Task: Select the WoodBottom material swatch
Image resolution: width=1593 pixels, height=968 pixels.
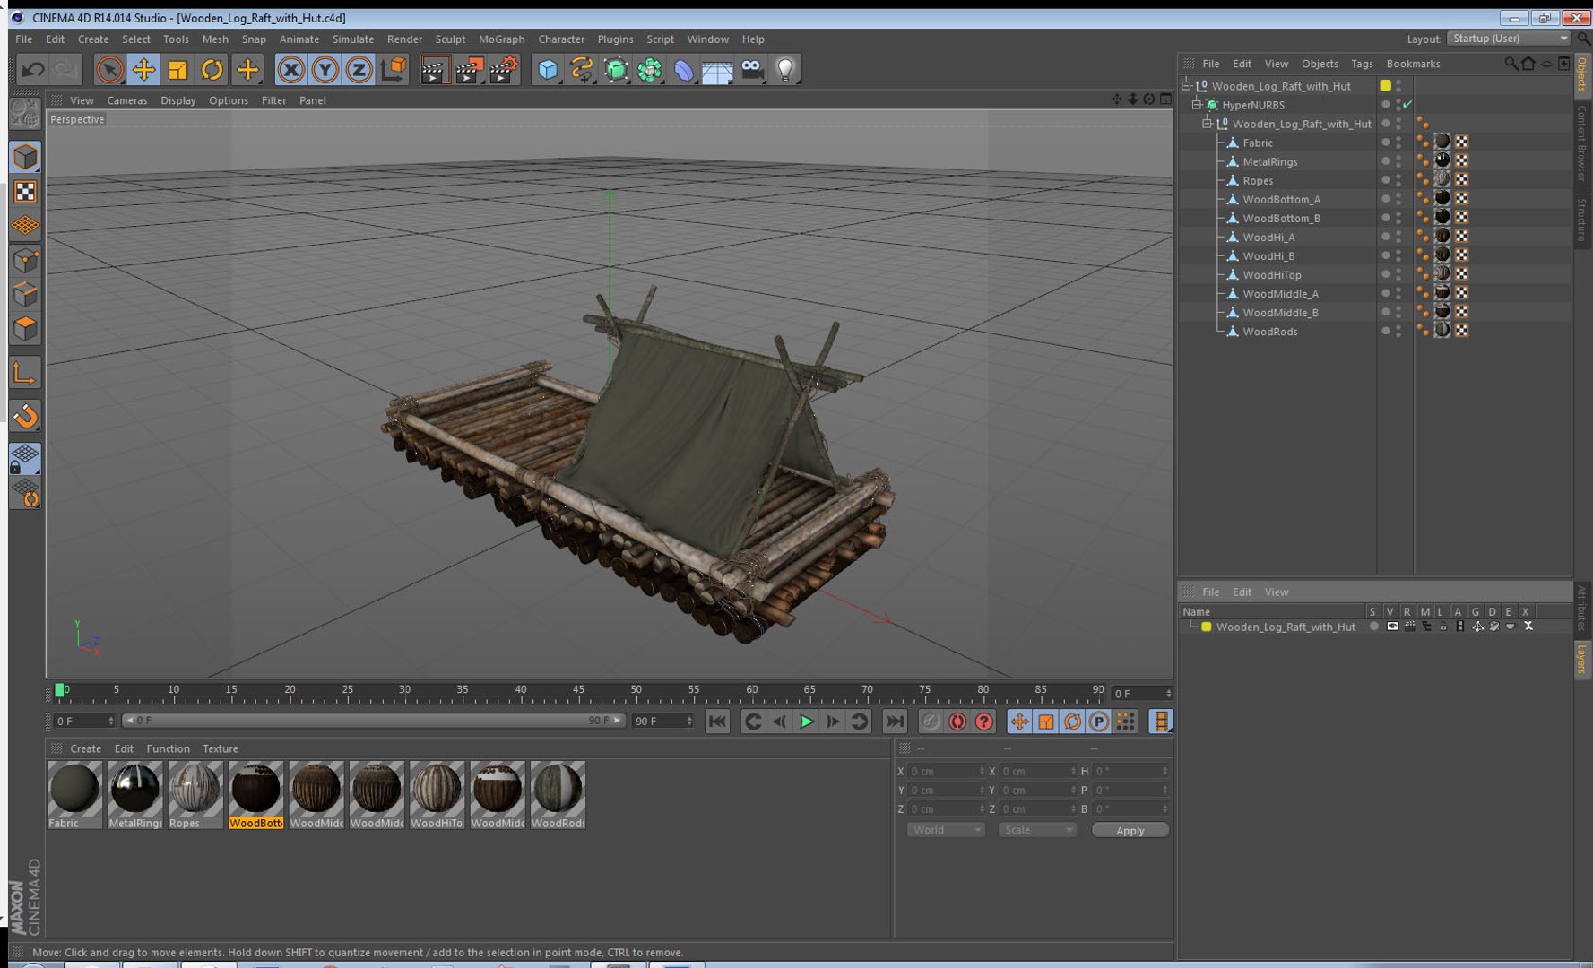Action: pyautogui.click(x=255, y=795)
